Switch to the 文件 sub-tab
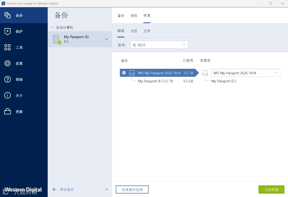This screenshot has height=197, width=288. (147, 31)
